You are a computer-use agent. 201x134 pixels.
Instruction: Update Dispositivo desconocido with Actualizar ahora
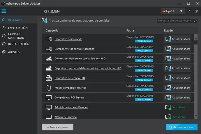[x=177, y=39]
